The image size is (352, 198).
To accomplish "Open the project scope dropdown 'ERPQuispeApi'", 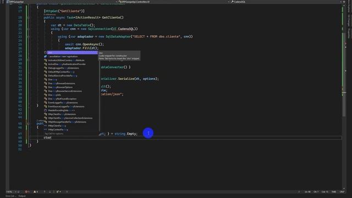I will coord(62,2).
